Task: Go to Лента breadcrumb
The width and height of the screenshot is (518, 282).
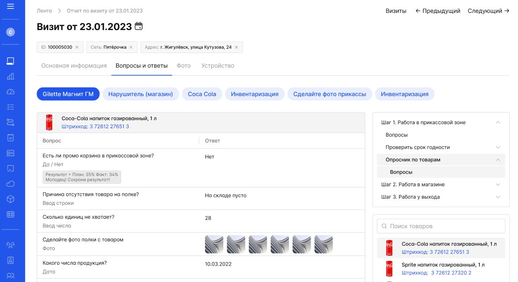Action: [44, 11]
